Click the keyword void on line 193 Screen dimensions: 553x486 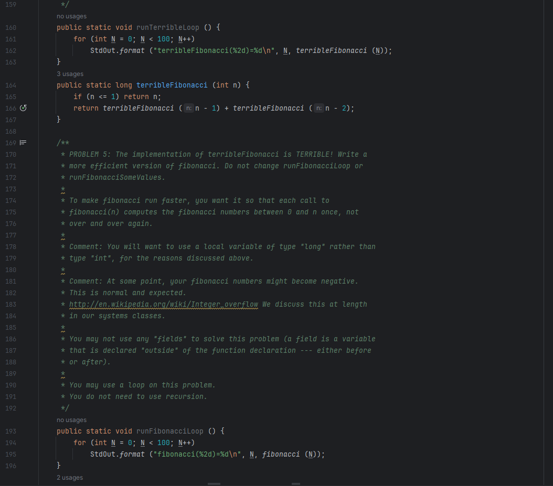coord(124,430)
